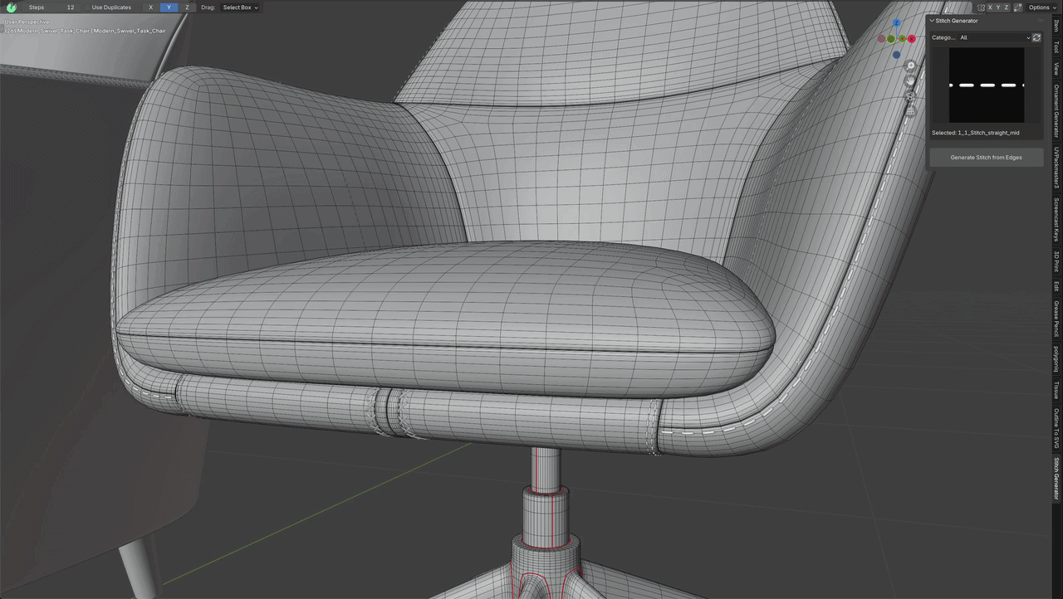Open the Category All dropdown
The height and width of the screenshot is (599, 1063).
(994, 37)
